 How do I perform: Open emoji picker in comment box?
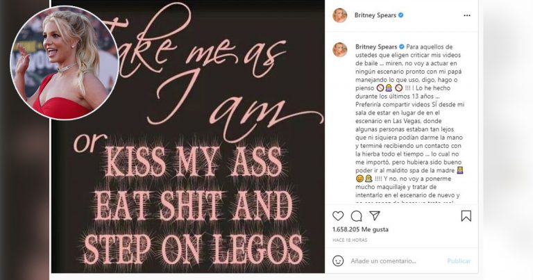click(x=338, y=261)
